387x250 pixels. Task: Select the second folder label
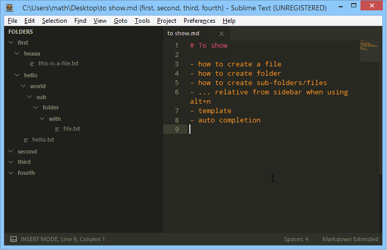click(x=27, y=151)
